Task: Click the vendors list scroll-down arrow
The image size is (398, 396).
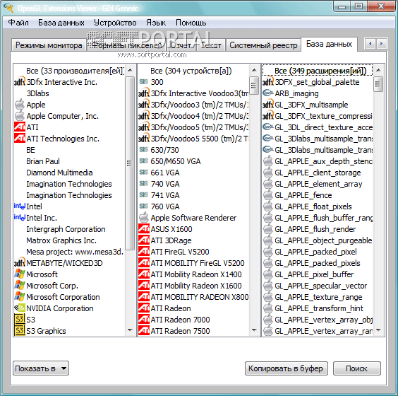Action: point(130,330)
